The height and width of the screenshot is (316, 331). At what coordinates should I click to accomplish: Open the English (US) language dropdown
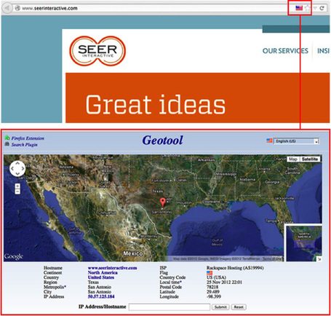(296, 141)
